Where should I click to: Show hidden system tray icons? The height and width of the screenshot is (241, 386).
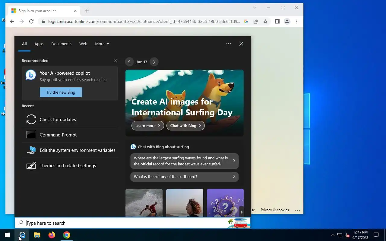coord(333,235)
